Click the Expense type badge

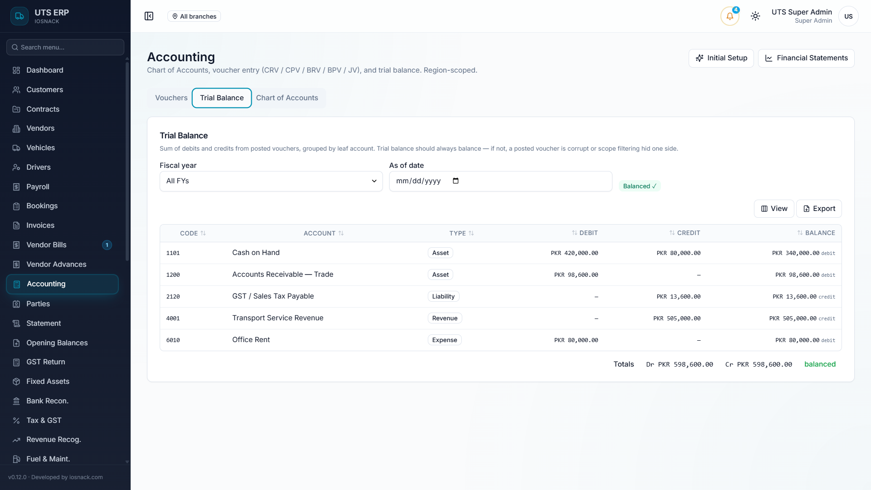445,340
